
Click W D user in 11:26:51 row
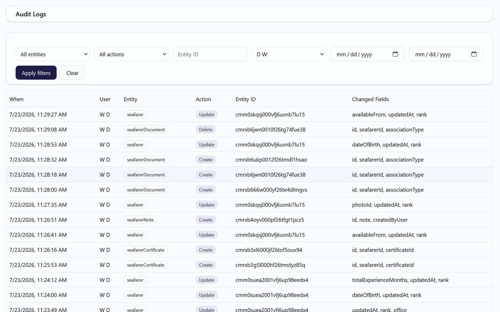[105, 220]
